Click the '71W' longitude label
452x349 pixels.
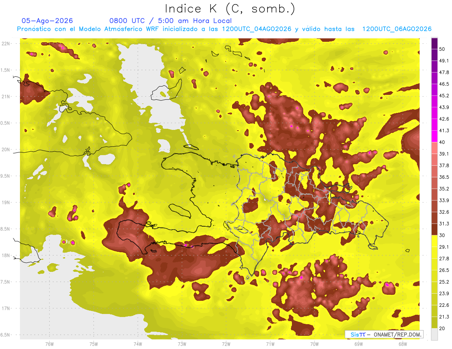point(270,344)
